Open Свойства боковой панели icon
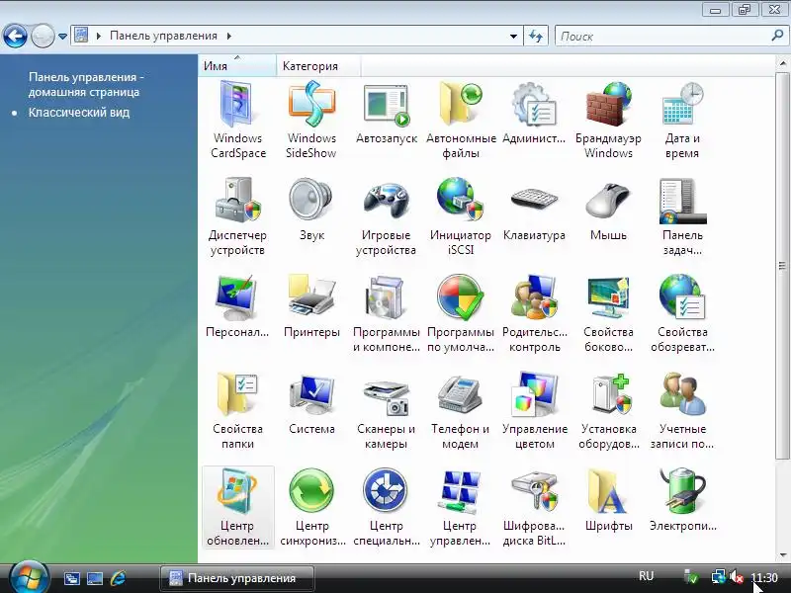791x593 pixels. [608, 314]
